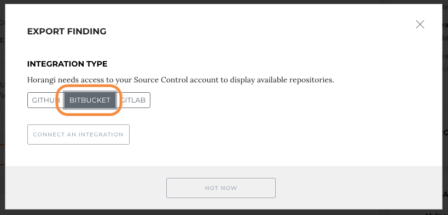Click the X icon at dialog corner
The image size is (448, 215).
(420, 24)
